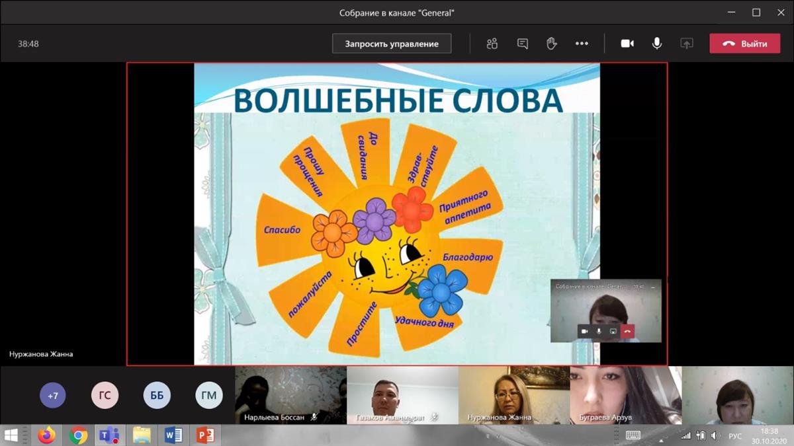Open the meeting chat icon
Viewport: 794px width, 446px height.
[523, 44]
